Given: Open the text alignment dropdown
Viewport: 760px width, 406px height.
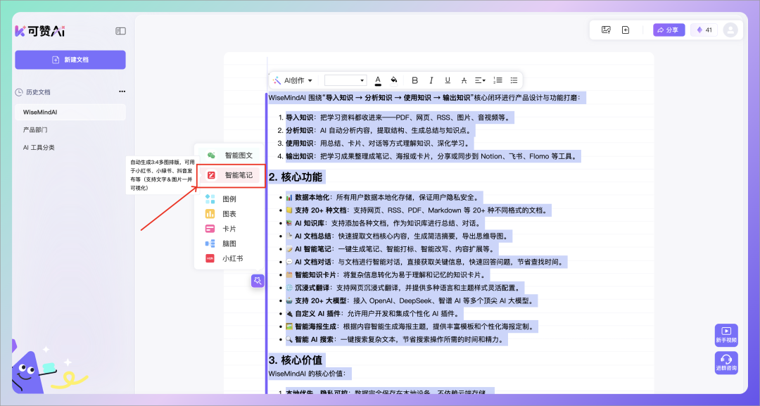Looking at the screenshot, I should point(480,80).
